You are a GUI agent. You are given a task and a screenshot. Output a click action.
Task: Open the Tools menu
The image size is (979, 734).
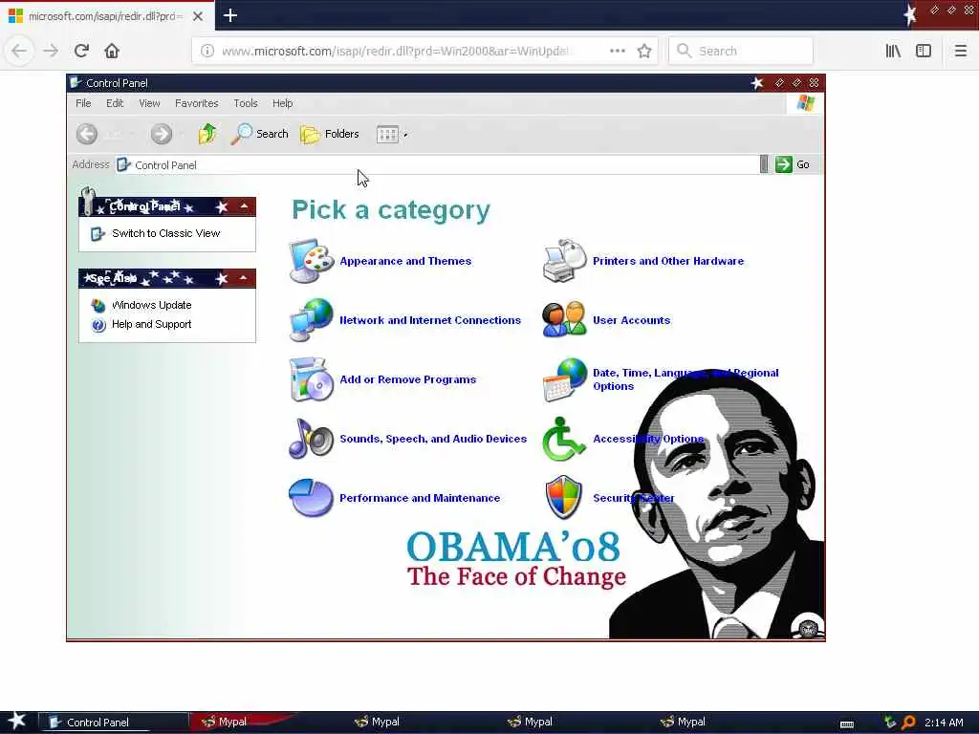coord(246,103)
